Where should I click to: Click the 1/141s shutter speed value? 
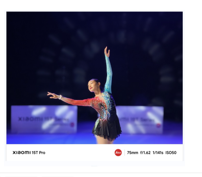[158, 153]
